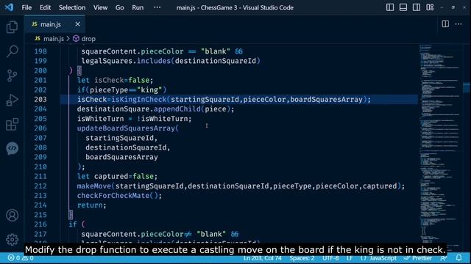
Task: Open the Go menu
Action: click(119, 7)
